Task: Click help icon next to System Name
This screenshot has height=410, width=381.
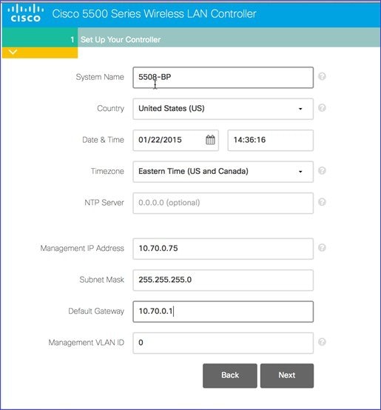Action: (322, 76)
